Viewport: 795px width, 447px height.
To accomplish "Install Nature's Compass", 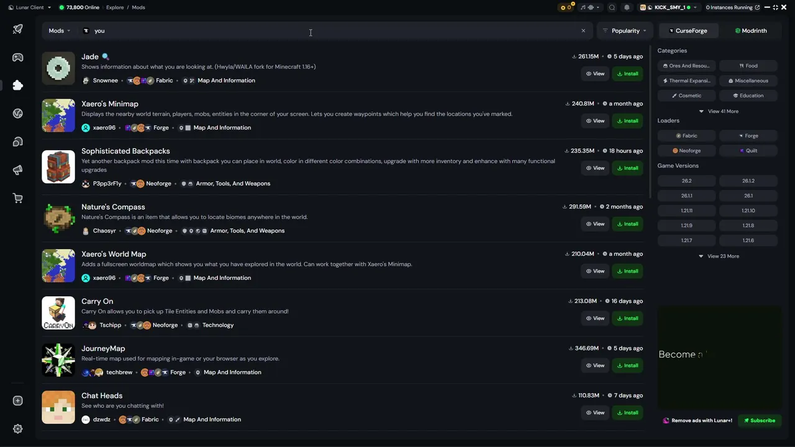I will [628, 224].
